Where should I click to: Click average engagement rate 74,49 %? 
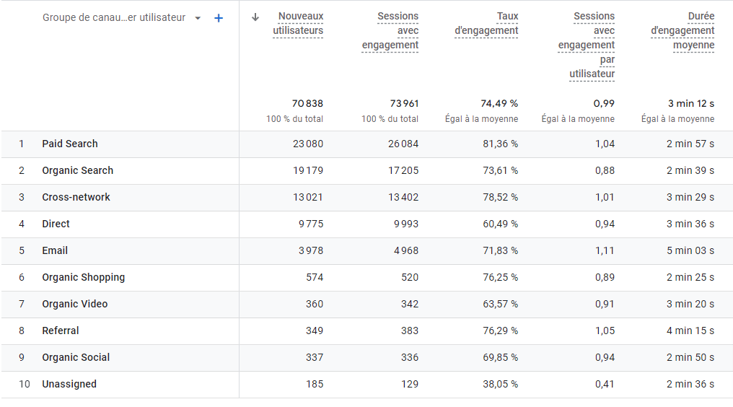point(499,103)
